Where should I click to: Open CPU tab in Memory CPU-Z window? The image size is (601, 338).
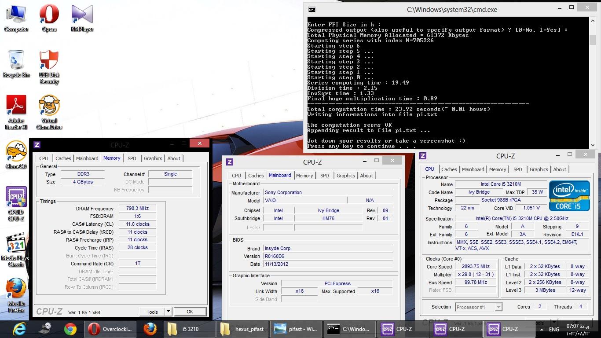44,158
